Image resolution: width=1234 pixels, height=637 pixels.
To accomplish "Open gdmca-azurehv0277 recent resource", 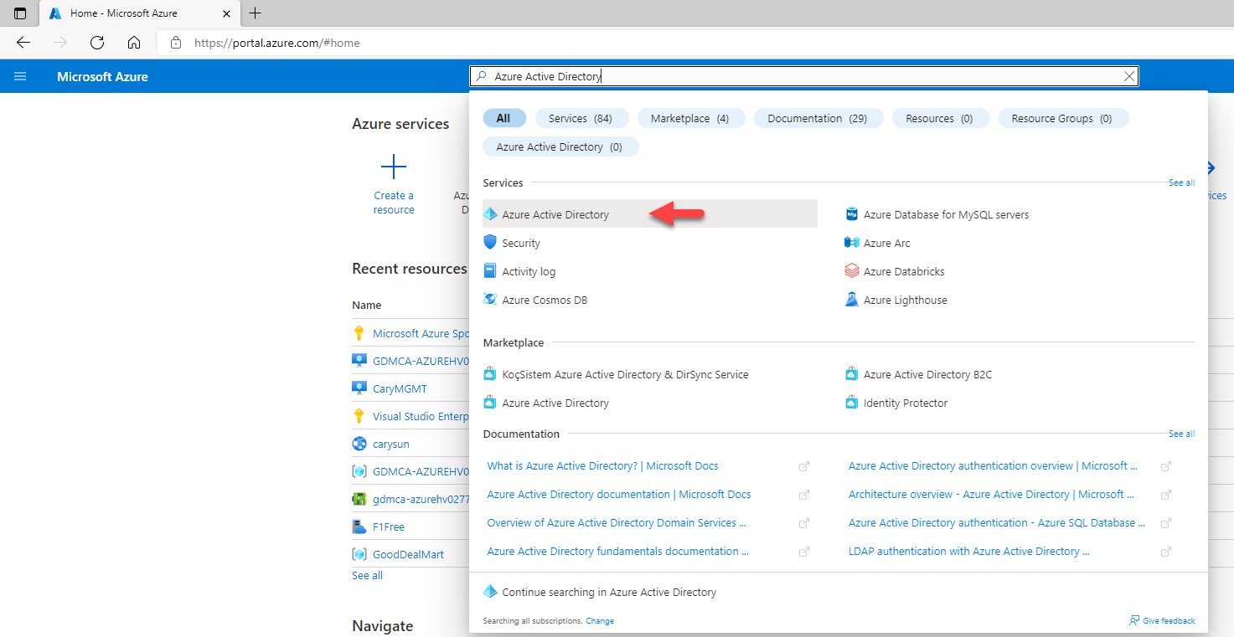I will click(421, 499).
